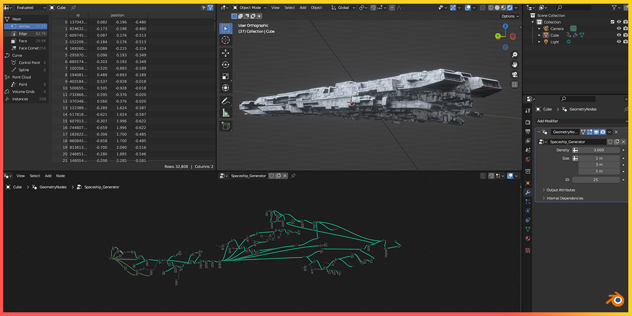632x316 pixels.
Task: Activate the Annotate tool
Action: [225, 101]
